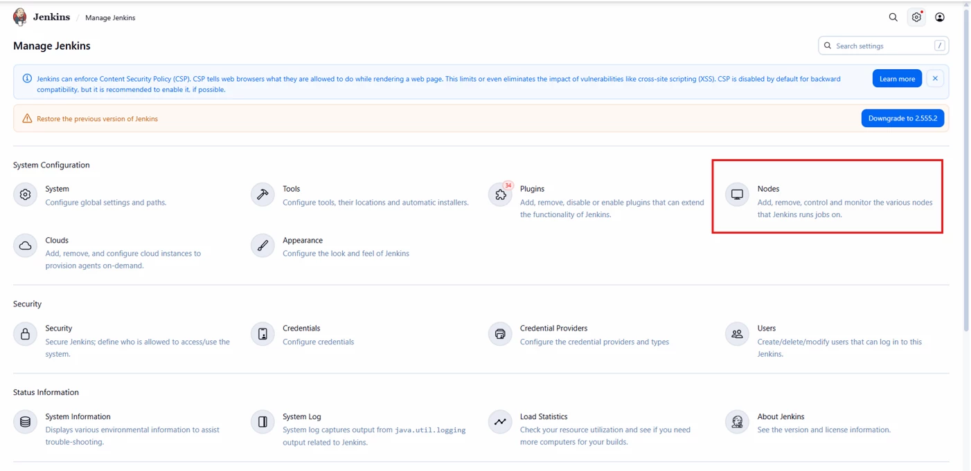Click the orange warning triangle icon
Screen dimensions: 971x471
point(27,118)
